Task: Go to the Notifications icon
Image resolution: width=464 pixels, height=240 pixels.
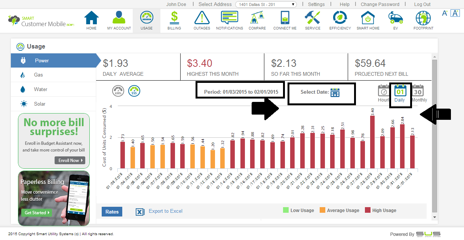Action: tap(229, 18)
